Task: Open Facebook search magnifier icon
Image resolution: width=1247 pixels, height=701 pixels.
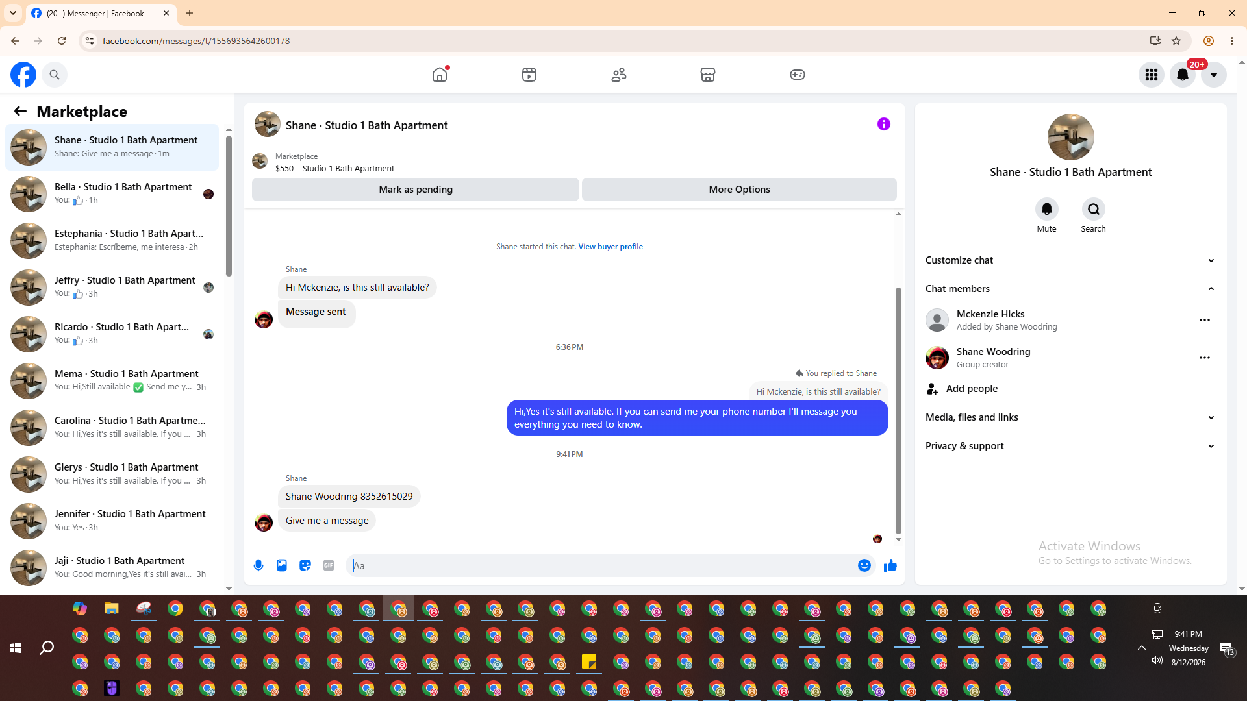Action: (x=55, y=75)
